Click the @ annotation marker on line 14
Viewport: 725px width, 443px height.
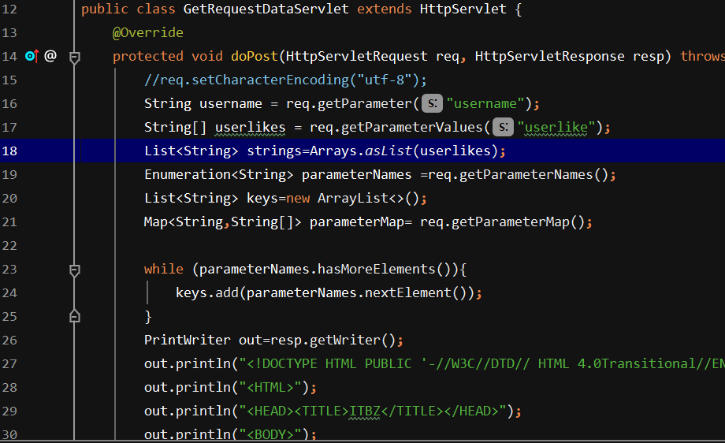click(50, 56)
